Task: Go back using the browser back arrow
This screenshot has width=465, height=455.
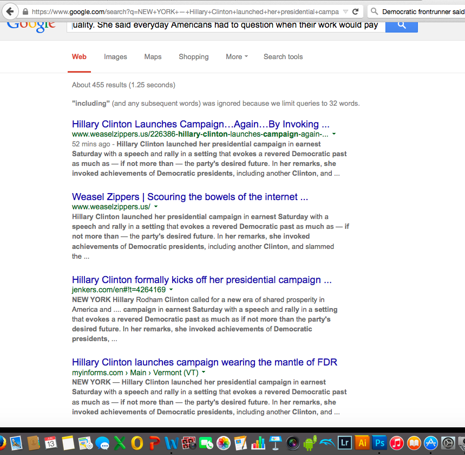Action: [x=10, y=11]
